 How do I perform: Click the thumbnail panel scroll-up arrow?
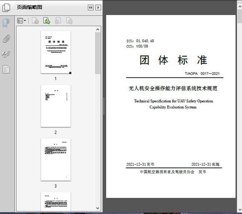(97, 30)
